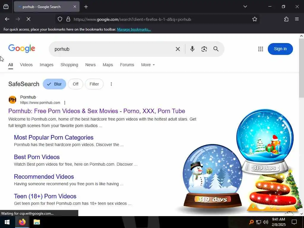This screenshot has width=304, height=228.
Task: Open the taskbar clock and date
Action: [278, 222]
